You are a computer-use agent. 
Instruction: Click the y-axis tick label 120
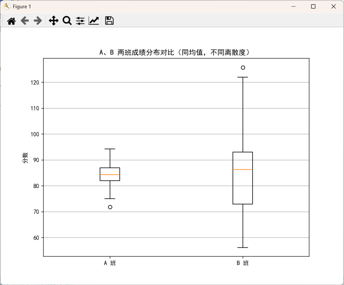point(35,83)
